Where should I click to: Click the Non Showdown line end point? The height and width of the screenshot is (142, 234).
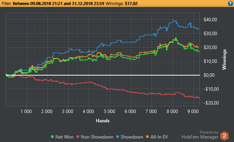(x=199, y=98)
